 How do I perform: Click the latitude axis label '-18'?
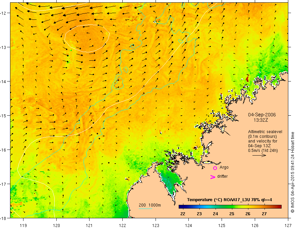pyautogui.click(x=4, y=218)
